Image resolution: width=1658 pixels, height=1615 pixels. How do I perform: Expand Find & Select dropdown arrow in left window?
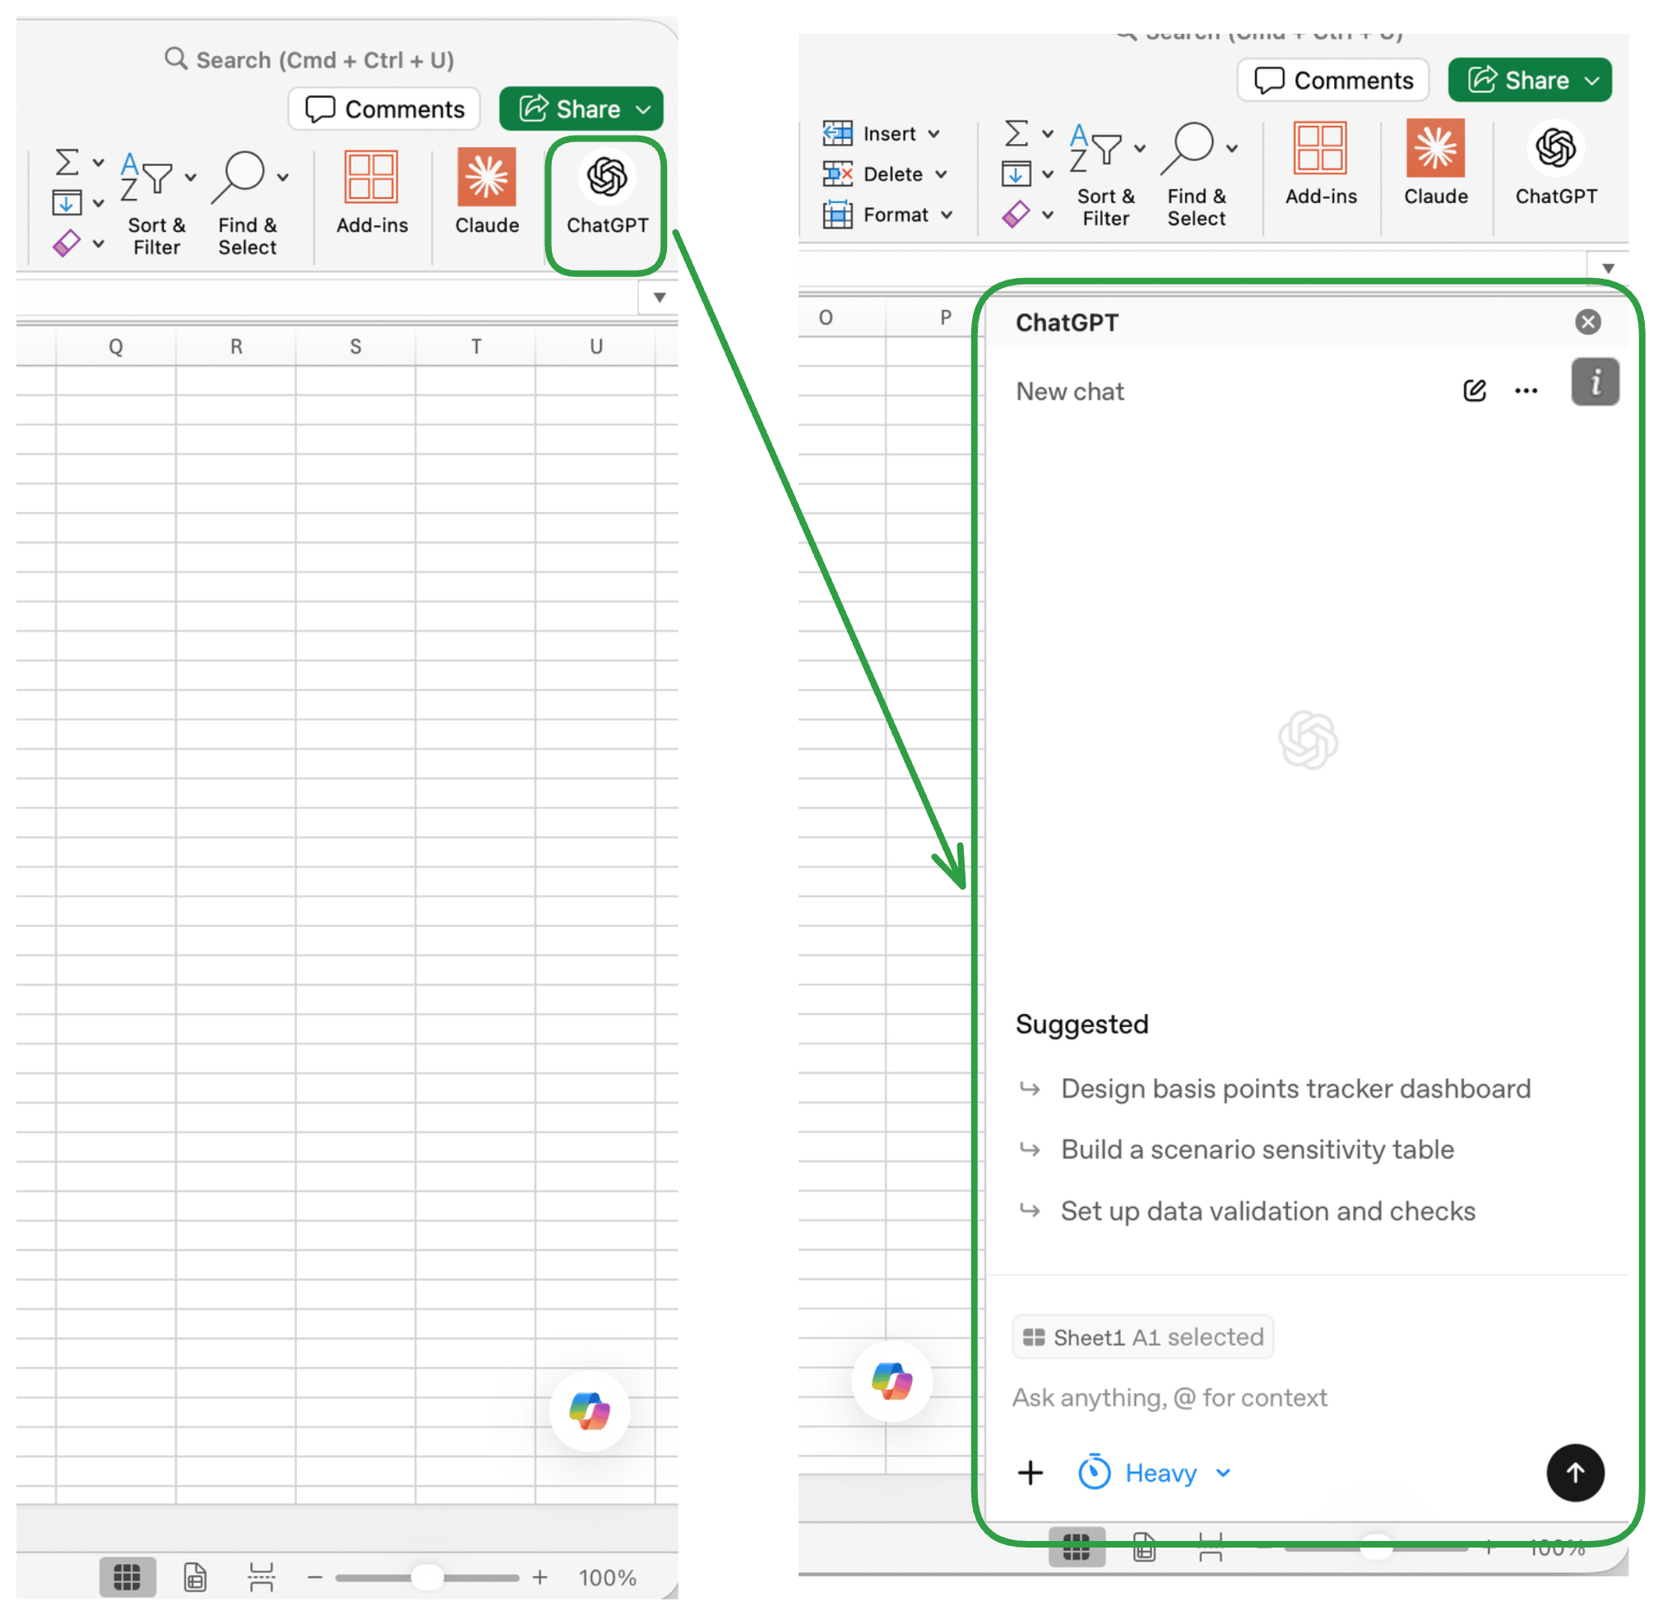(x=283, y=177)
